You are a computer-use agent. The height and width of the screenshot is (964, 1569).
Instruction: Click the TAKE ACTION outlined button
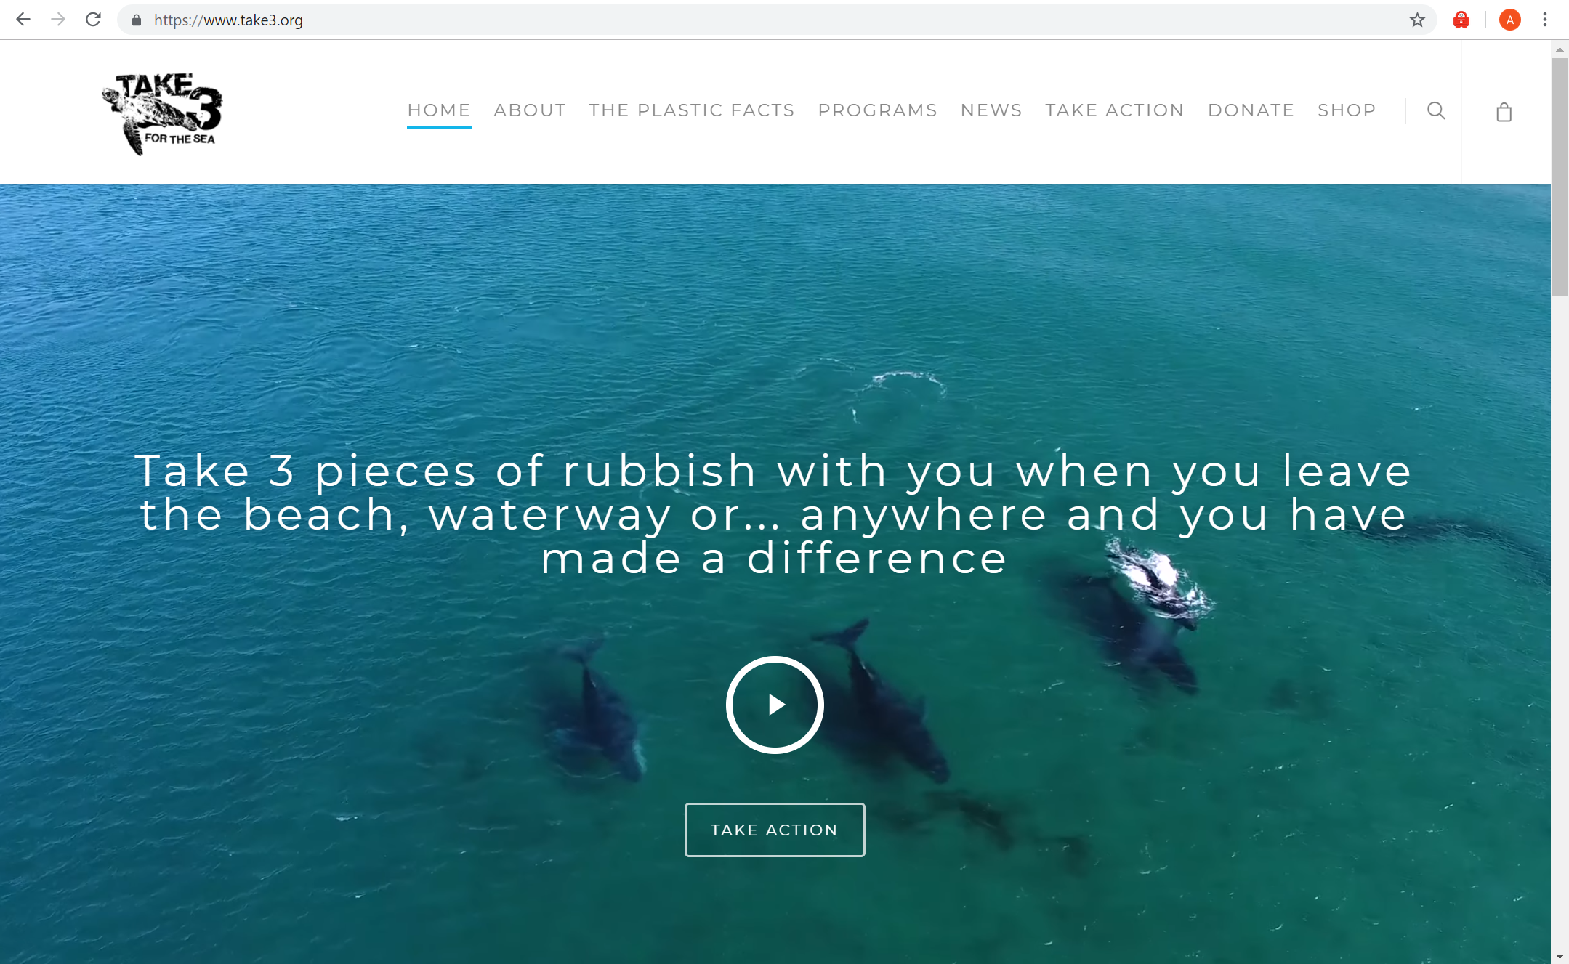click(x=775, y=830)
